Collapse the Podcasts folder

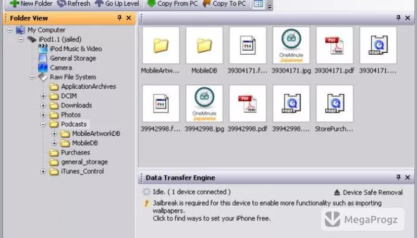(43, 124)
